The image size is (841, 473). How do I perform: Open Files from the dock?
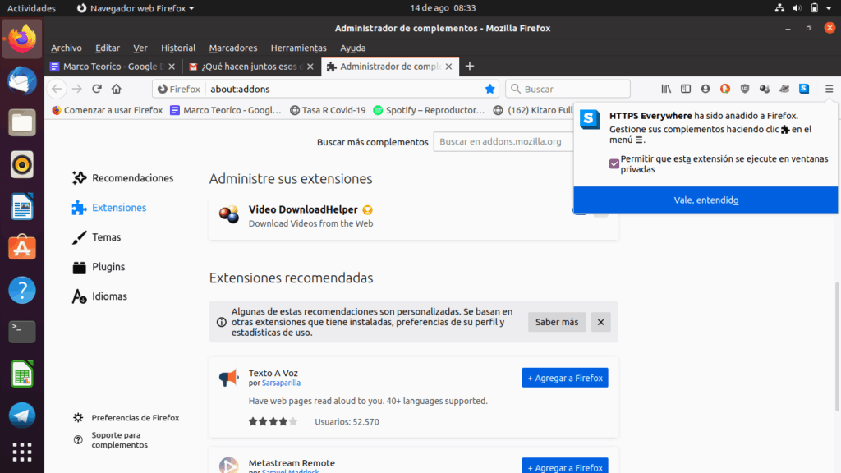point(22,123)
